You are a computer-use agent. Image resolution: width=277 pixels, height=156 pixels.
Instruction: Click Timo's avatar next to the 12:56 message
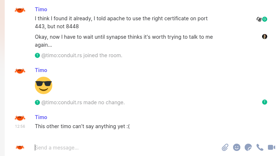pyautogui.click(x=20, y=118)
